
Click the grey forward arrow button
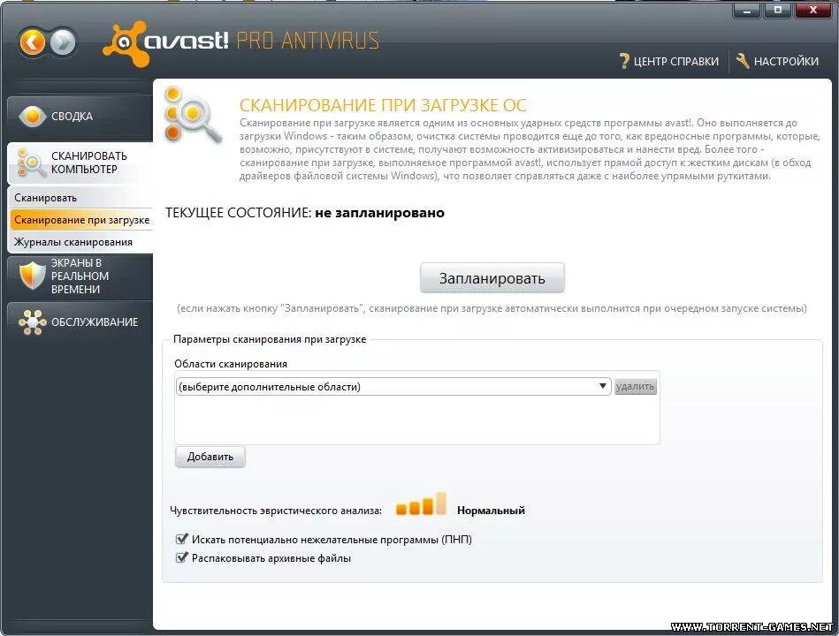63,42
